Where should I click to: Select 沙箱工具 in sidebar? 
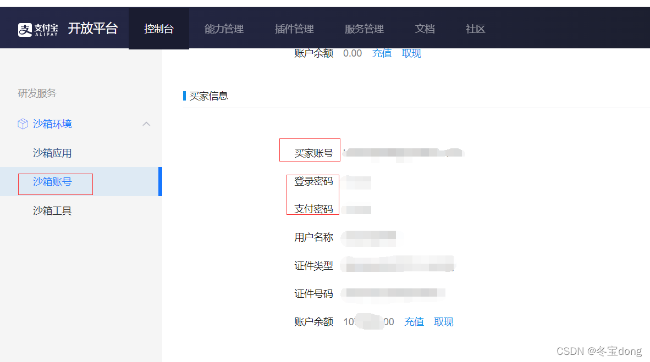52,211
